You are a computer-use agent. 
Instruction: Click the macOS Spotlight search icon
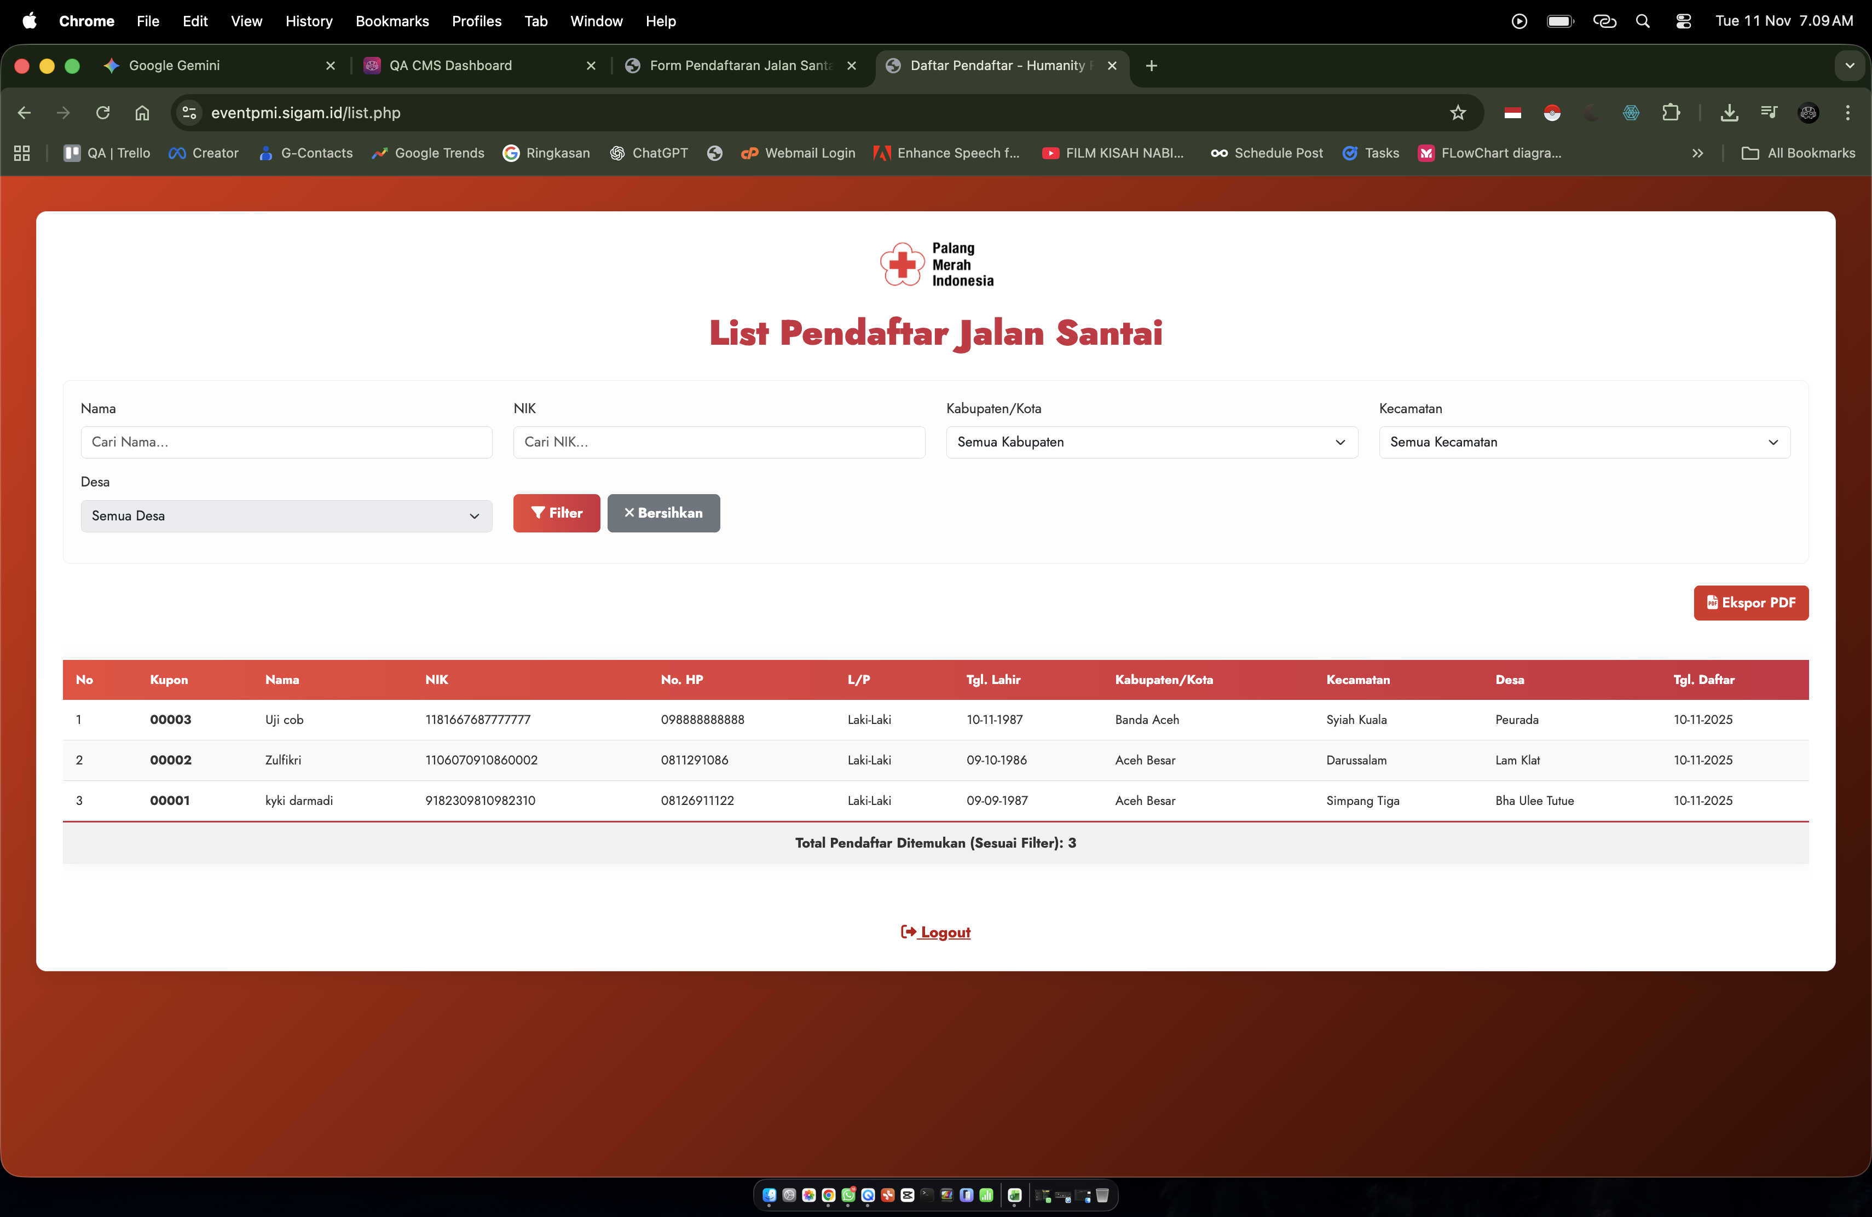(1642, 21)
